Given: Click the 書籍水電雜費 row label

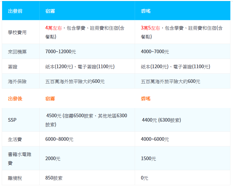Looking at the screenshot, I should 19,159.
